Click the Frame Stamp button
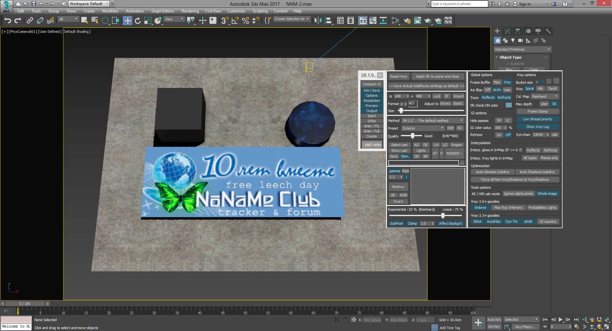 pos(537,111)
